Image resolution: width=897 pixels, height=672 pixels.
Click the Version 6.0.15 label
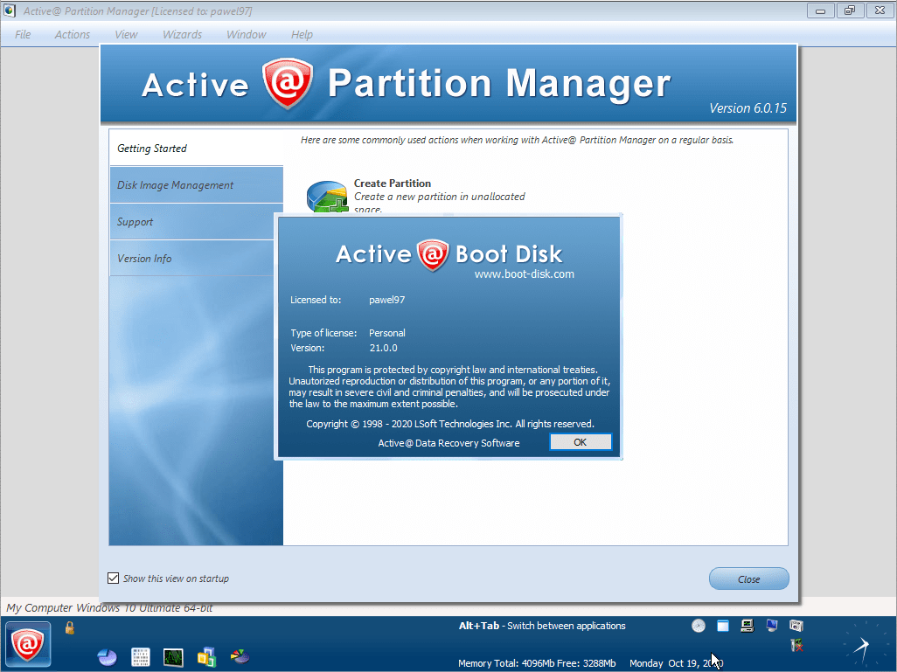[747, 108]
